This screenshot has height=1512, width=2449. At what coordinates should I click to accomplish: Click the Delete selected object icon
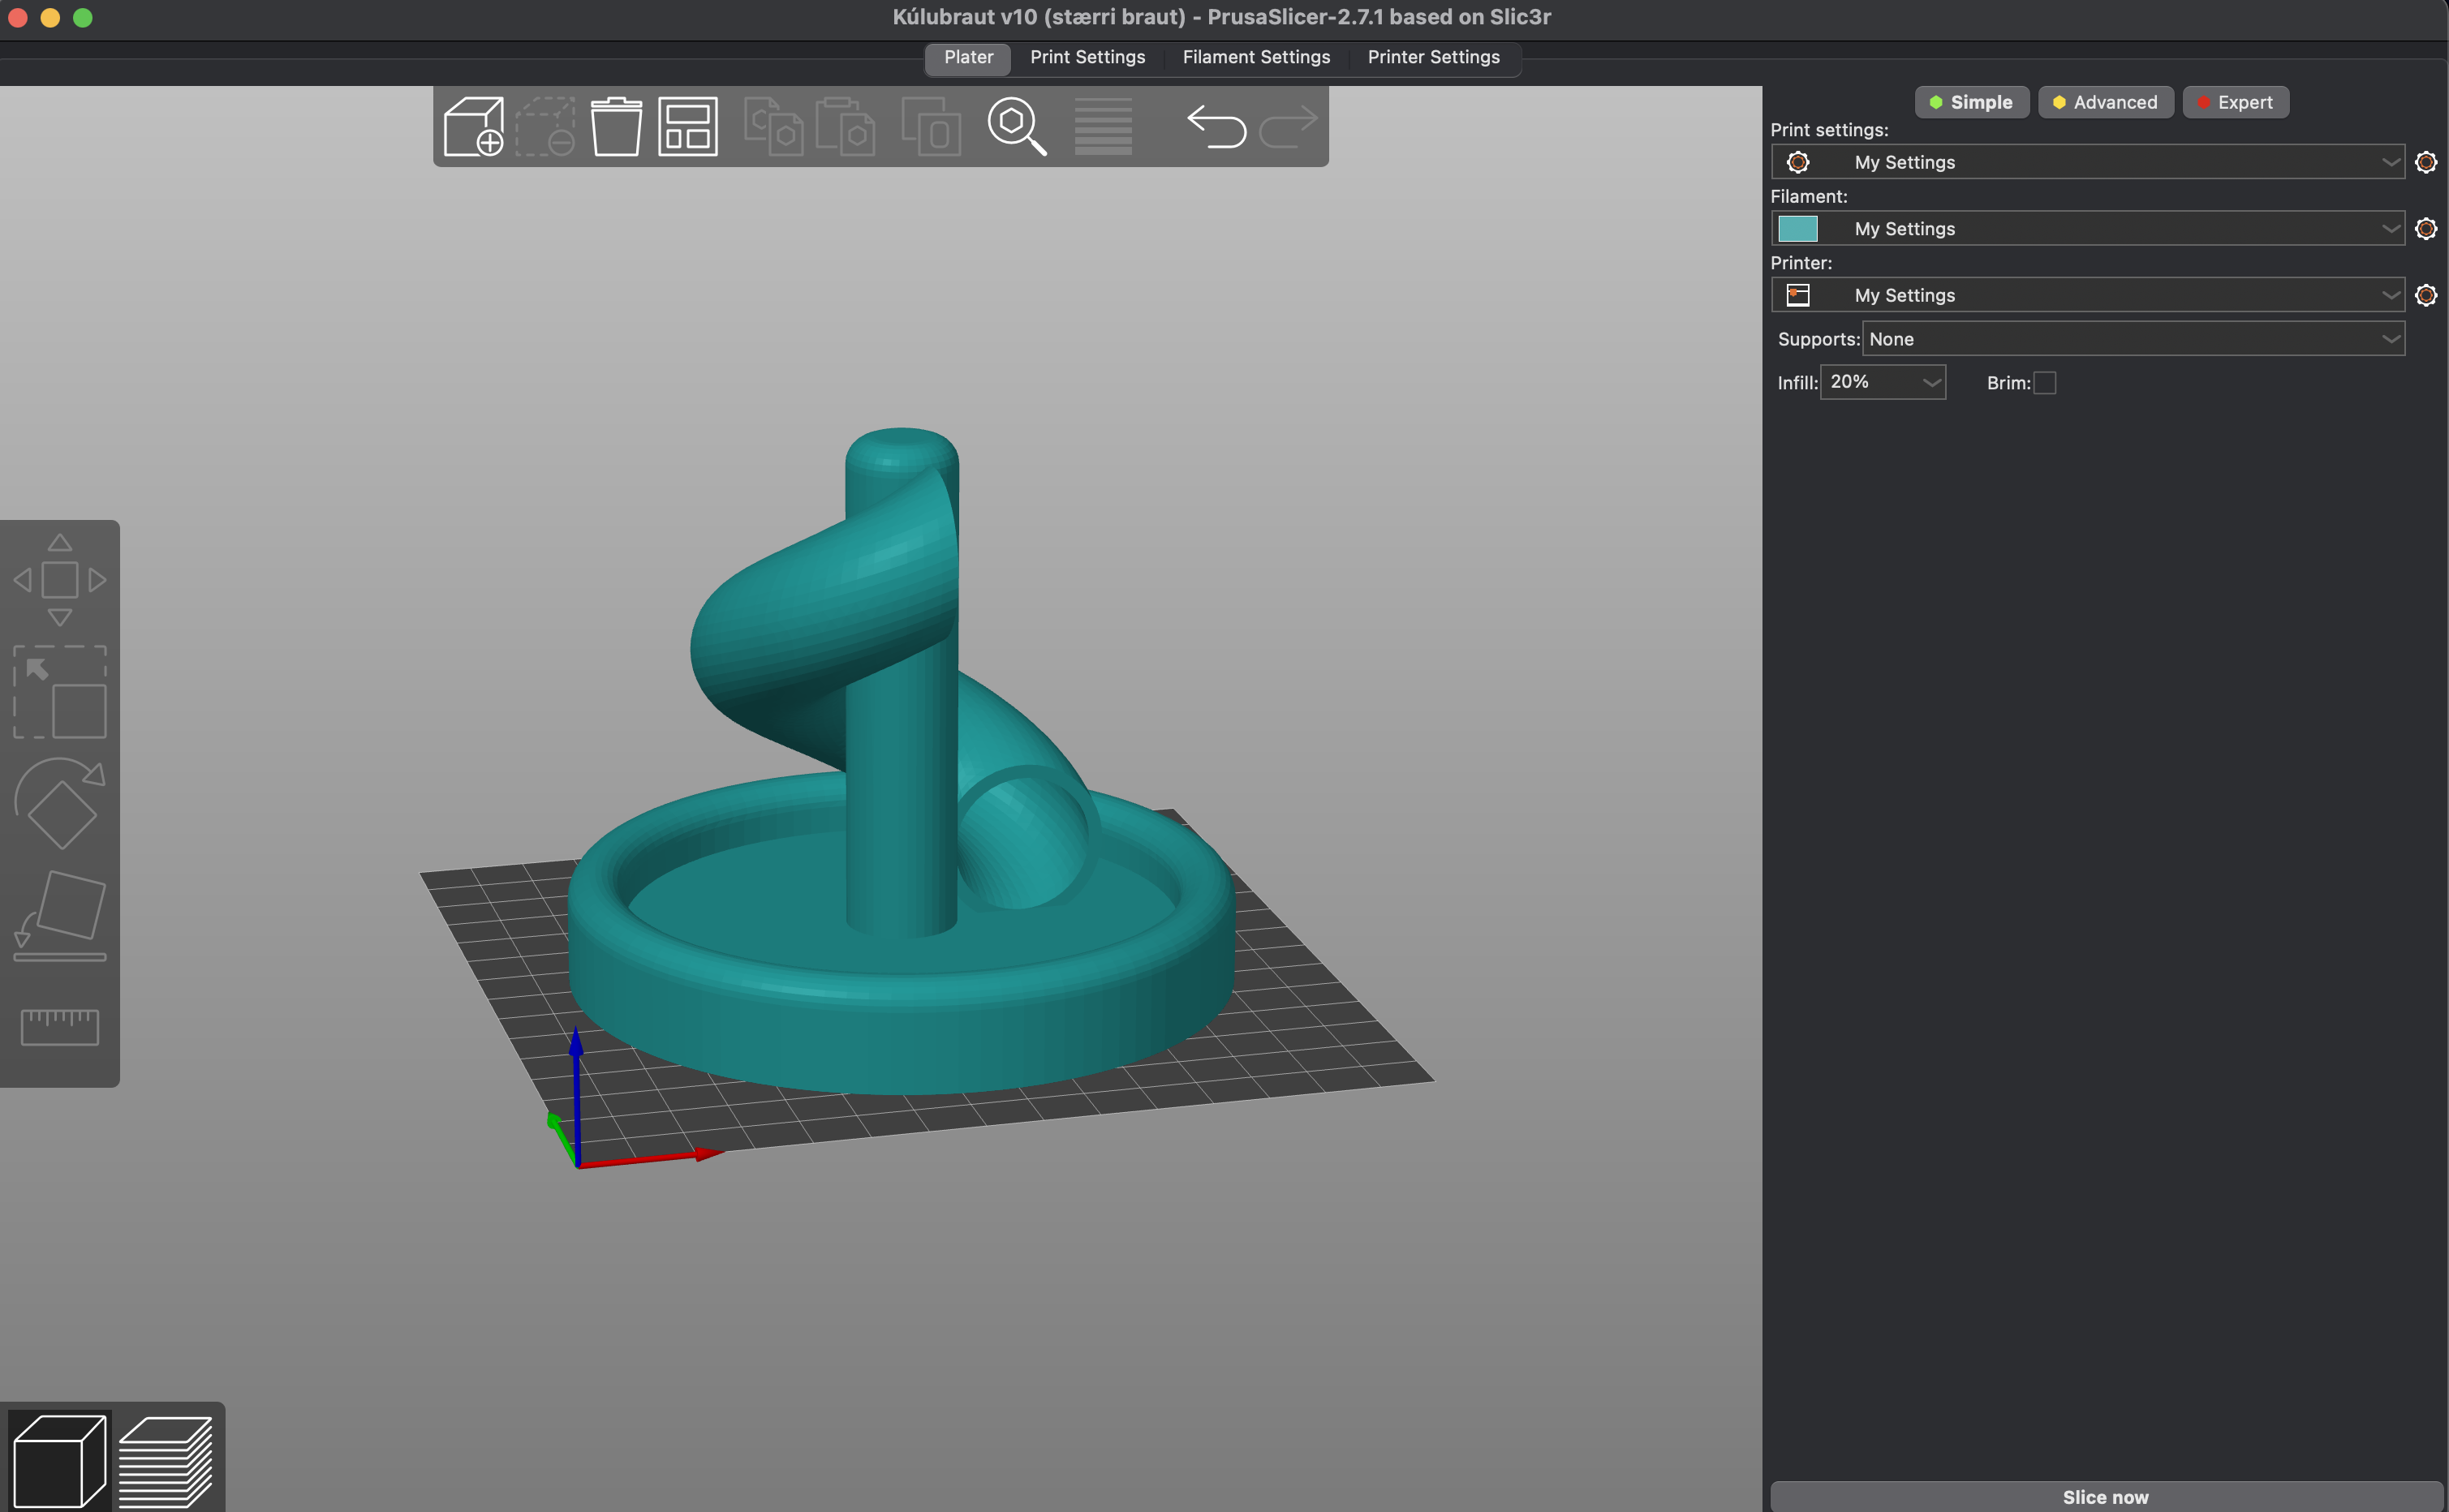click(545, 127)
